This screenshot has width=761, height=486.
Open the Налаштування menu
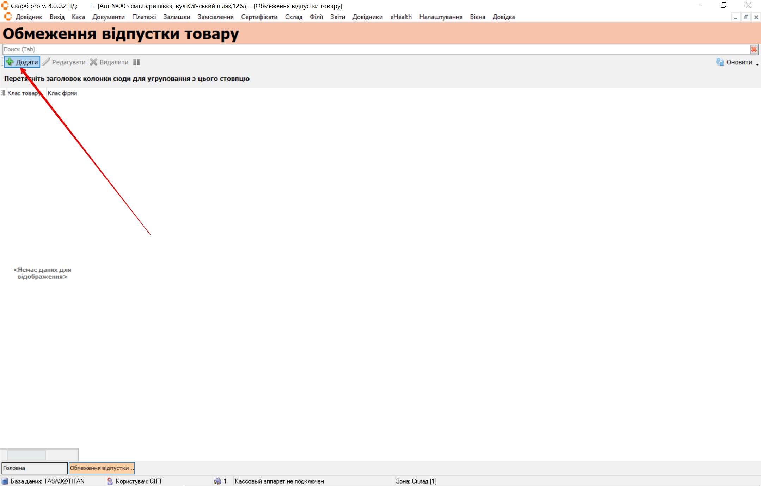coord(440,17)
